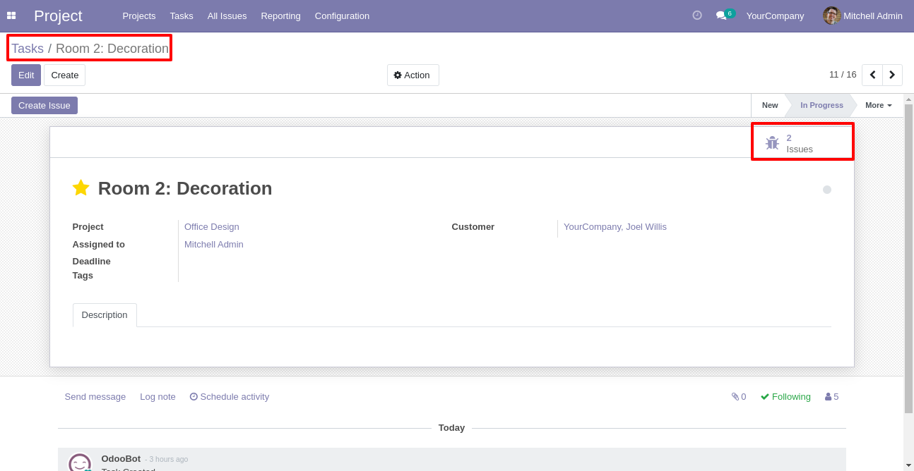Viewport: 914px width, 471px height.
Task: Toggle the Following subscription button
Action: [x=785, y=396]
